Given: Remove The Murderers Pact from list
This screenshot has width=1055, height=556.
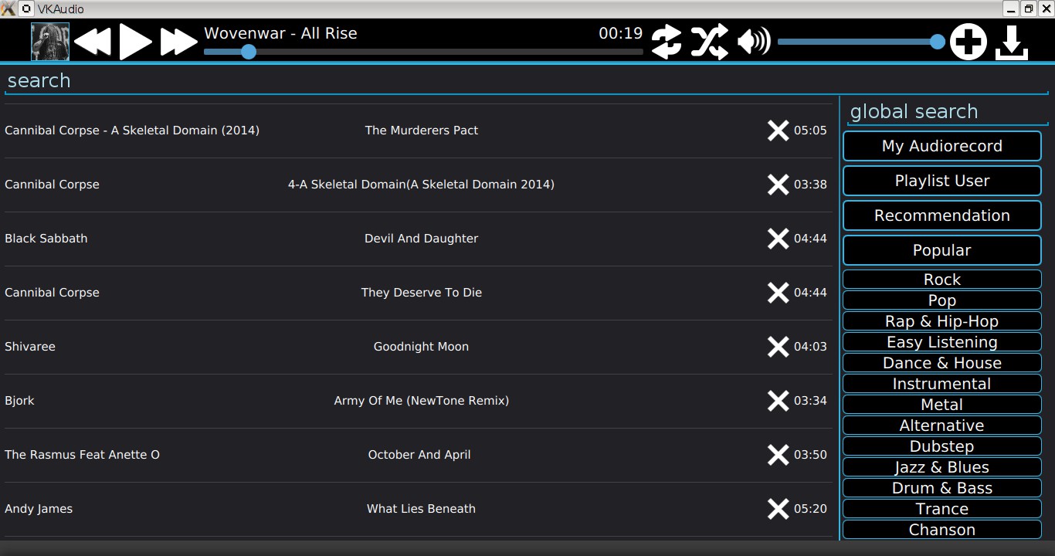Looking at the screenshot, I should [x=778, y=131].
